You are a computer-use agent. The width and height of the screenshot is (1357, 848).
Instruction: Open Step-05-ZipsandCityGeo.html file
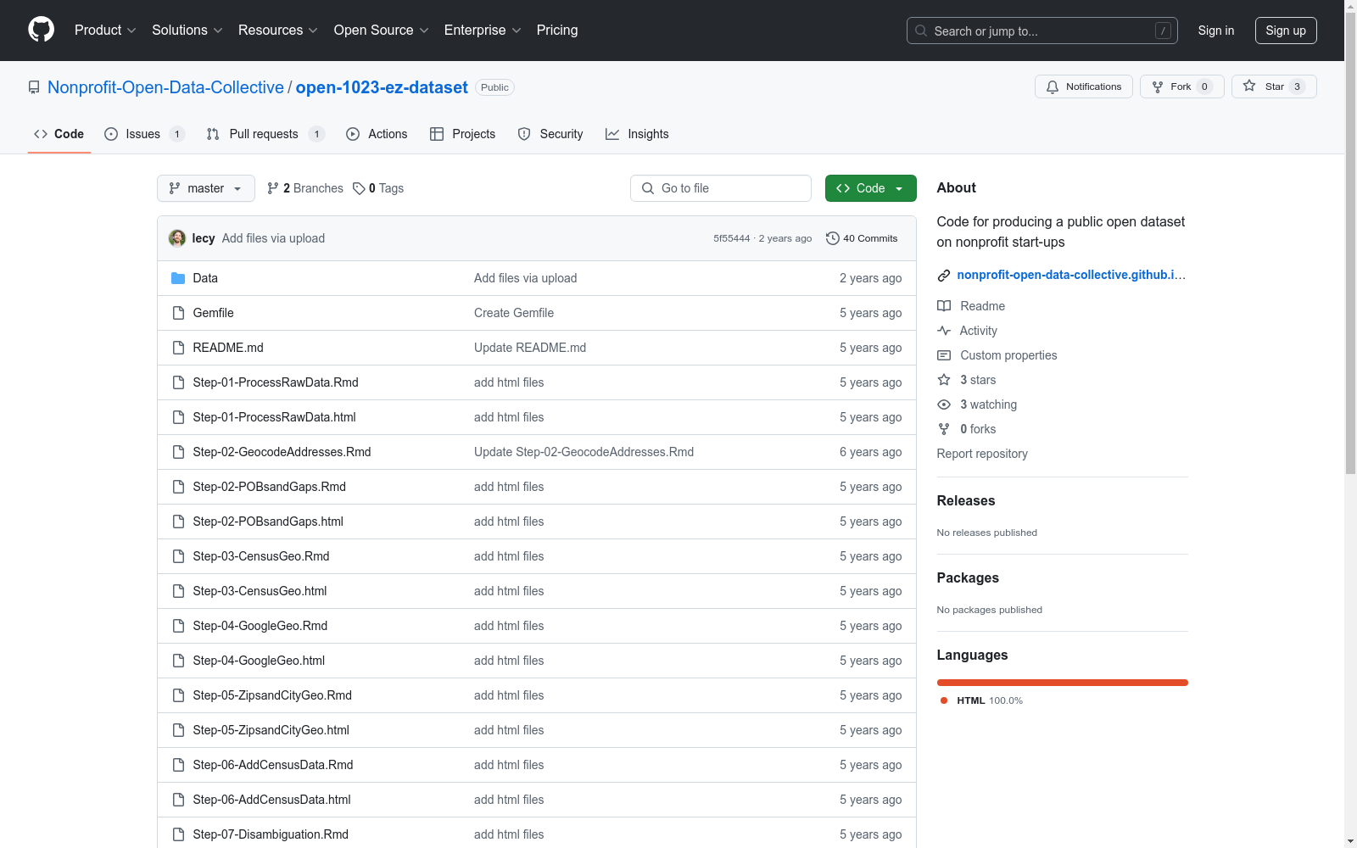(271, 730)
